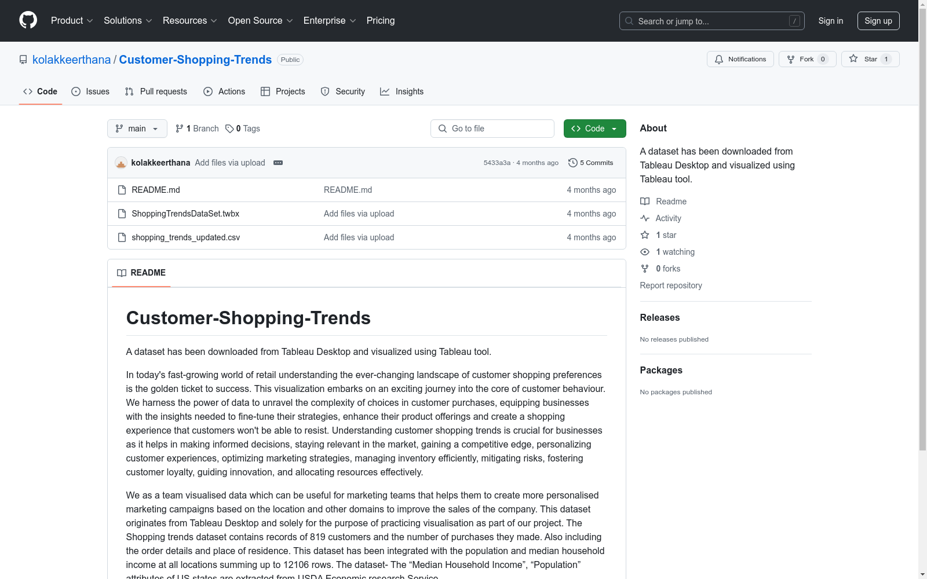Viewport: 927px width, 579px height.
Task: Open the Security tab
Action: [343, 91]
